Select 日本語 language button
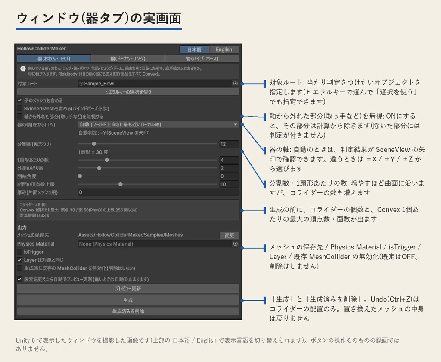This screenshot has height=362, width=441. (x=194, y=50)
